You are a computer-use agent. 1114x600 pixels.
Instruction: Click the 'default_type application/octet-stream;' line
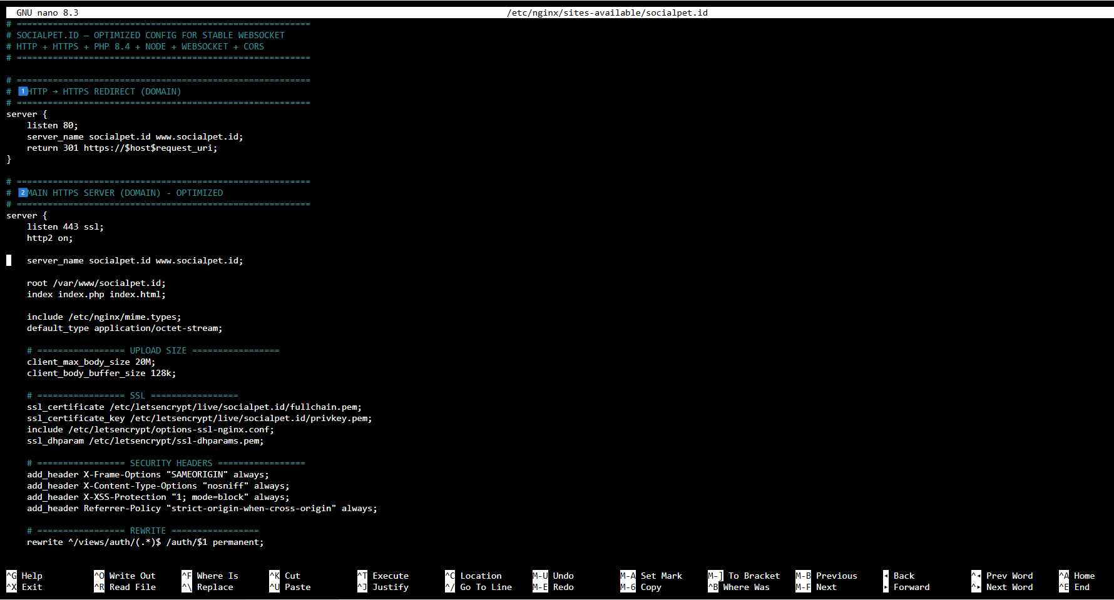[x=125, y=328]
